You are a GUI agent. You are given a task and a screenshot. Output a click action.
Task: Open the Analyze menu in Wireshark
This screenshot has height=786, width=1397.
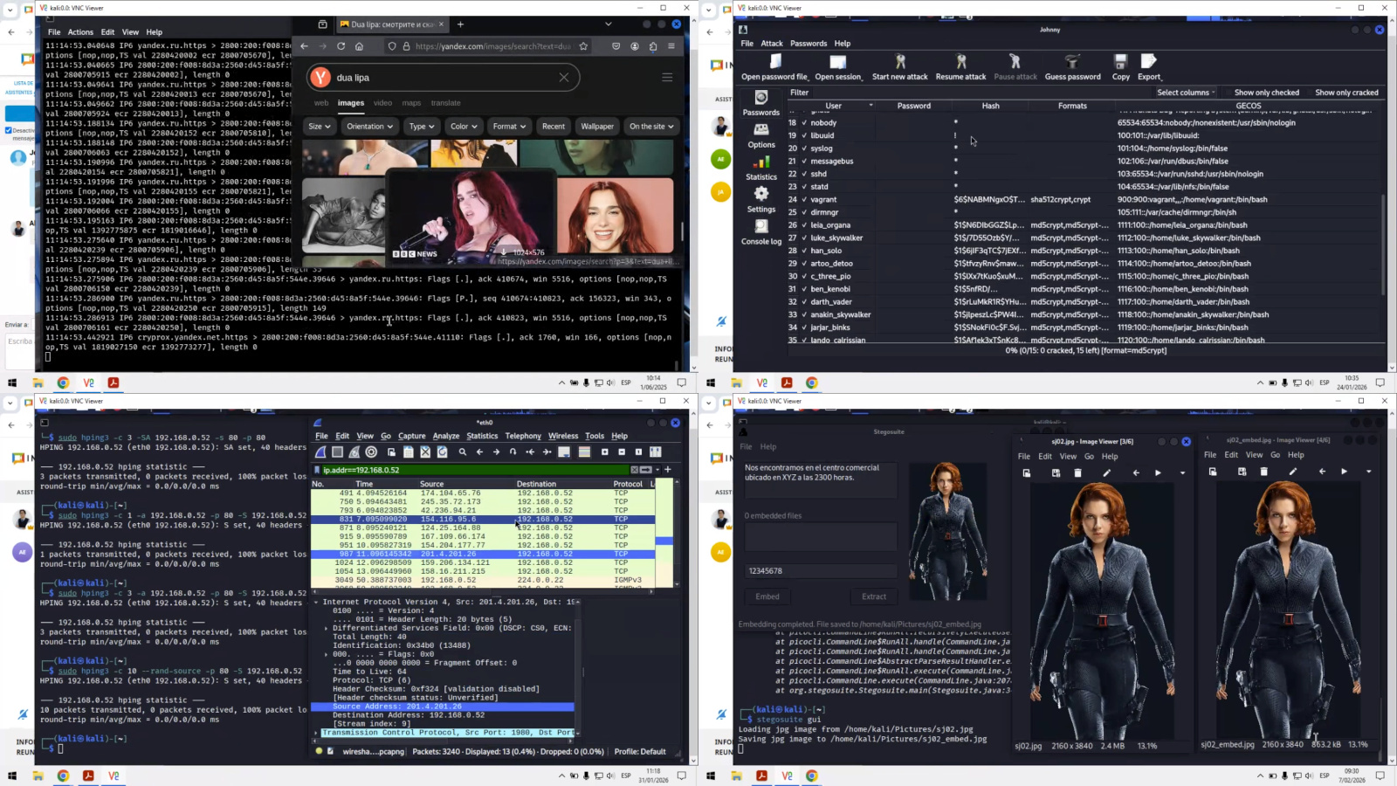click(445, 436)
